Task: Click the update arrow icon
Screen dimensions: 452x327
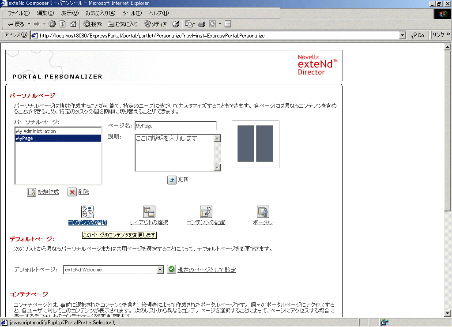Action: pos(172,180)
